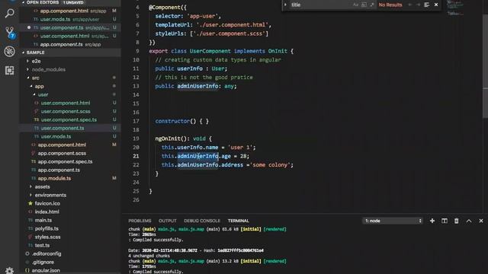Expand the node_modules folder
Viewport: 488px width, 274px height.
(x=49, y=69)
